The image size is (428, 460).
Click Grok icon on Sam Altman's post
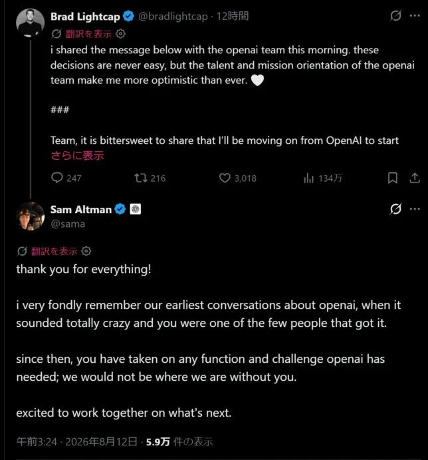(x=395, y=209)
